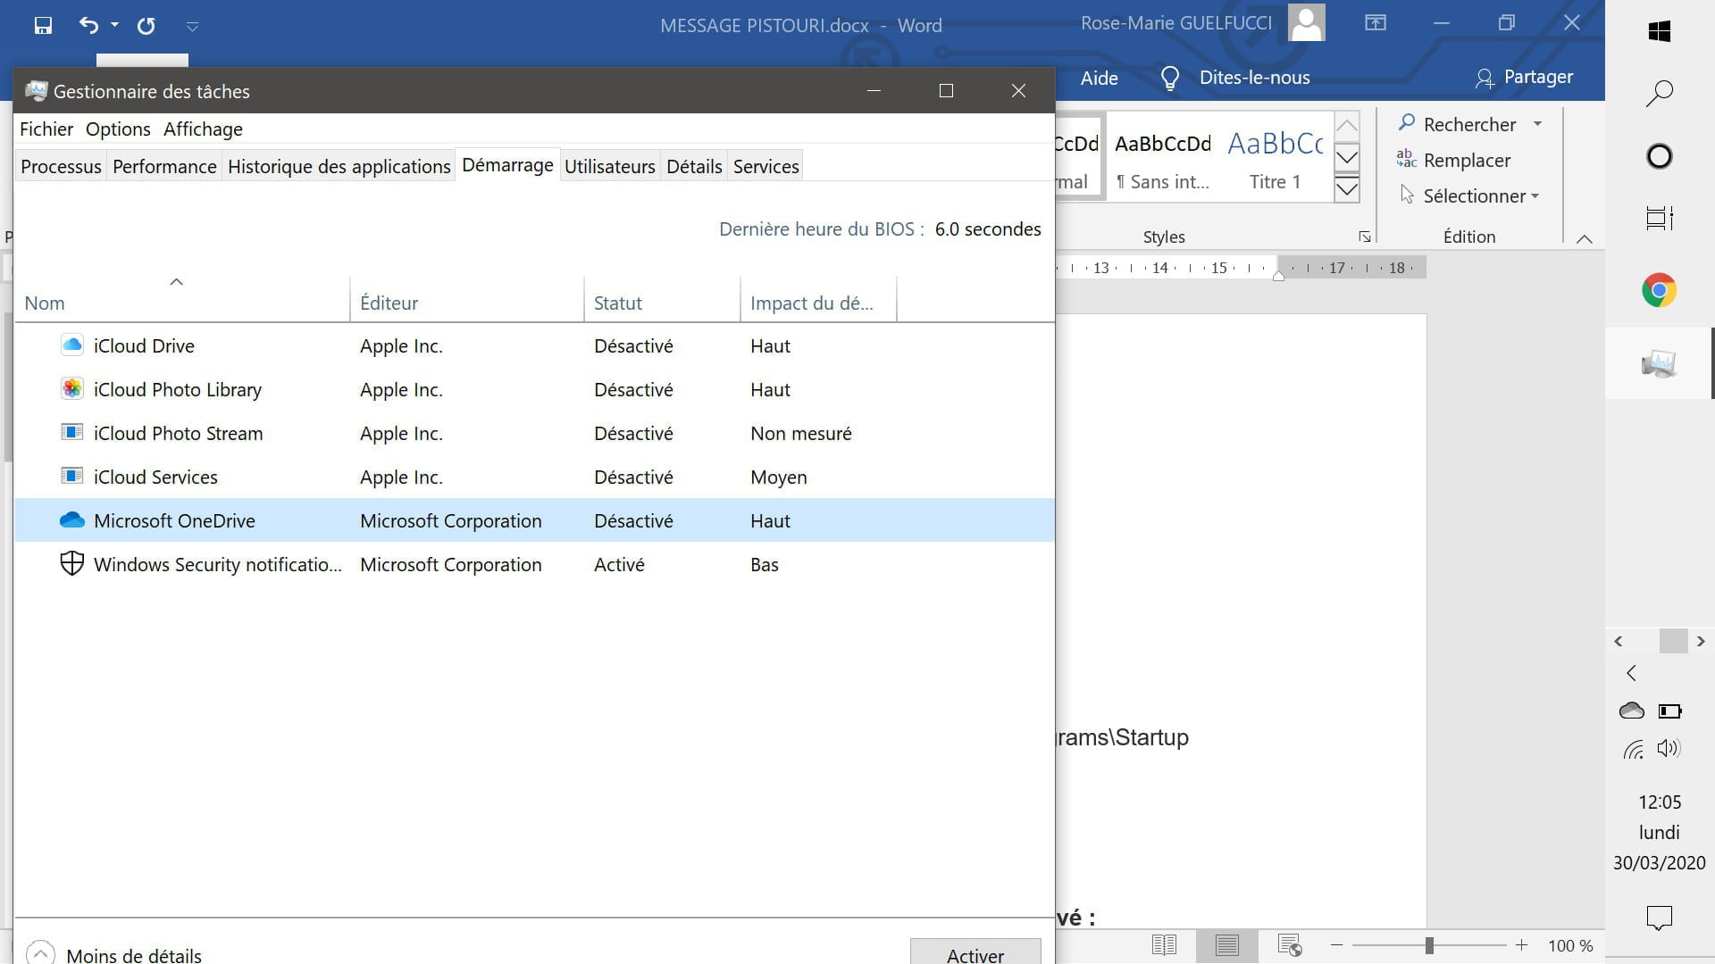Select the Démarrage tab
1715x964 pixels.
coord(507,165)
